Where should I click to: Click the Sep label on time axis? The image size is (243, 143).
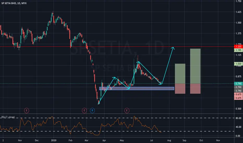184,140
